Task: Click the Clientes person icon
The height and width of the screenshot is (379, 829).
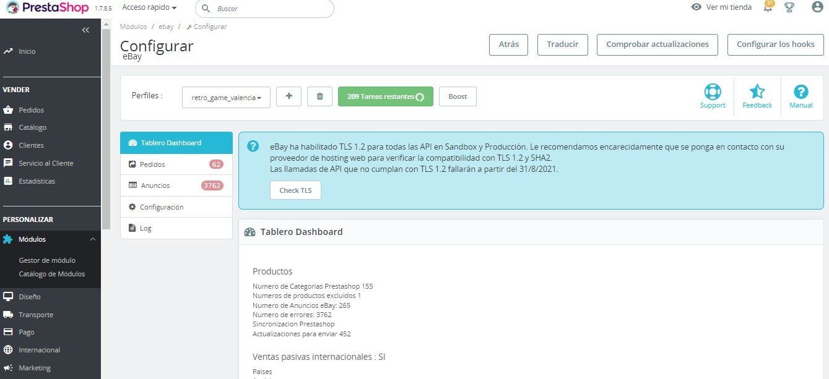Action: click(x=8, y=145)
